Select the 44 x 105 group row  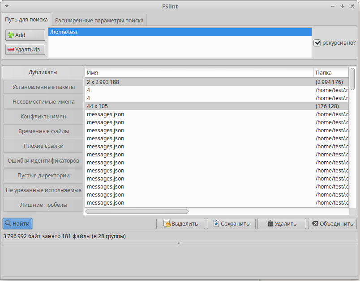click(197, 106)
